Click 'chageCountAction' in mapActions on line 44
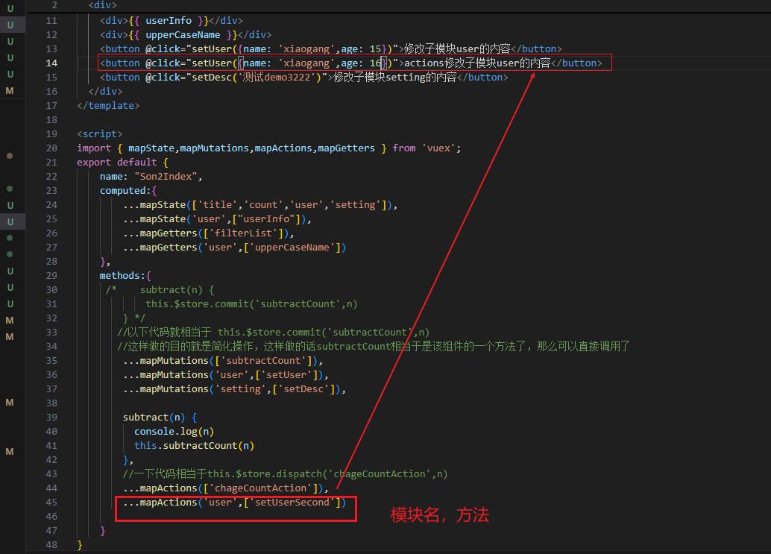 260,488
